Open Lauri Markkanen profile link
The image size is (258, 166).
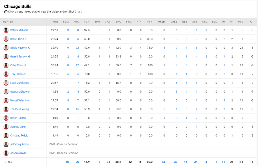click(x=19, y=83)
